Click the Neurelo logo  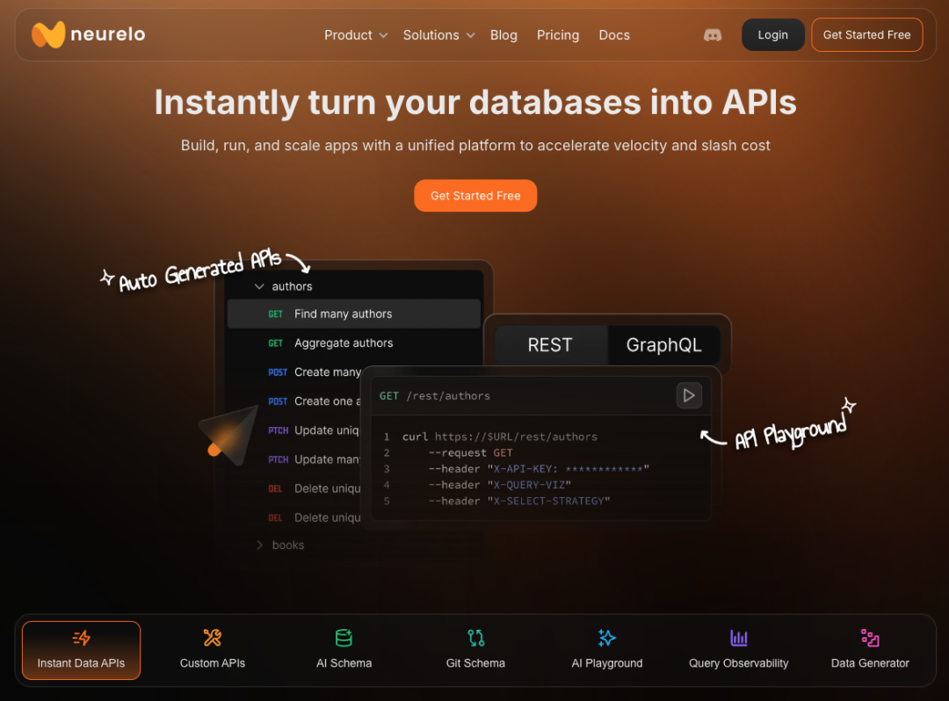[89, 34]
